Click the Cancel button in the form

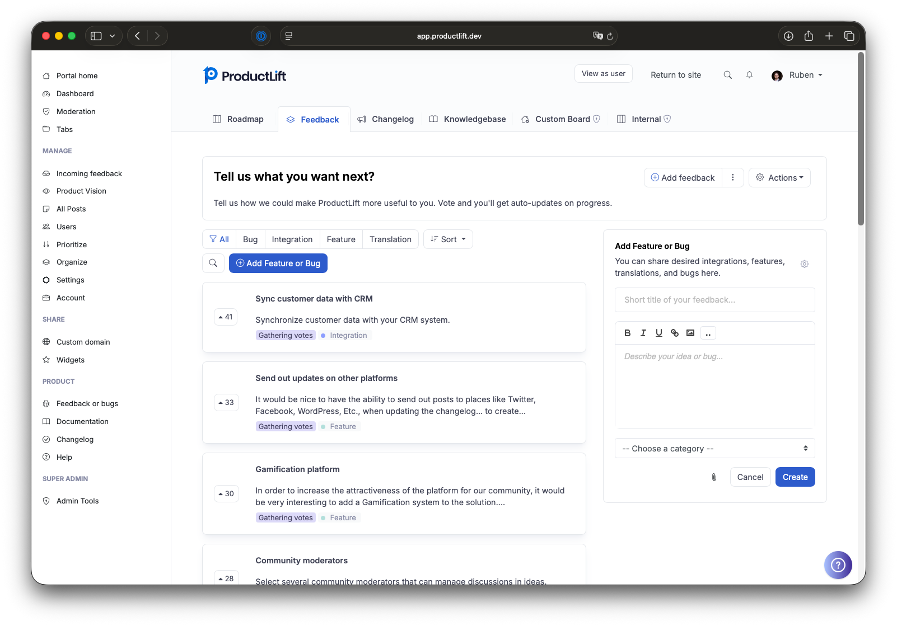pyautogui.click(x=750, y=477)
